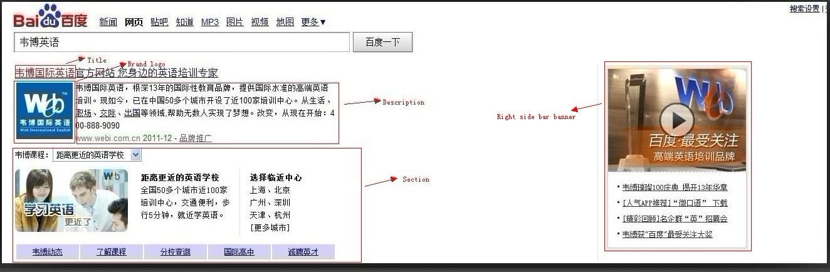Switch to the 贴吧 tab
The height and width of the screenshot is (272, 830).
[159, 22]
